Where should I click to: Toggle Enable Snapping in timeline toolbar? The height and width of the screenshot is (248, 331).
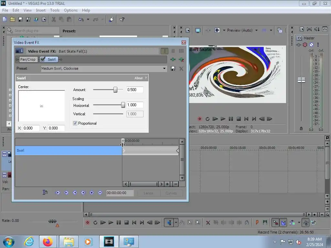pos(275,222)
